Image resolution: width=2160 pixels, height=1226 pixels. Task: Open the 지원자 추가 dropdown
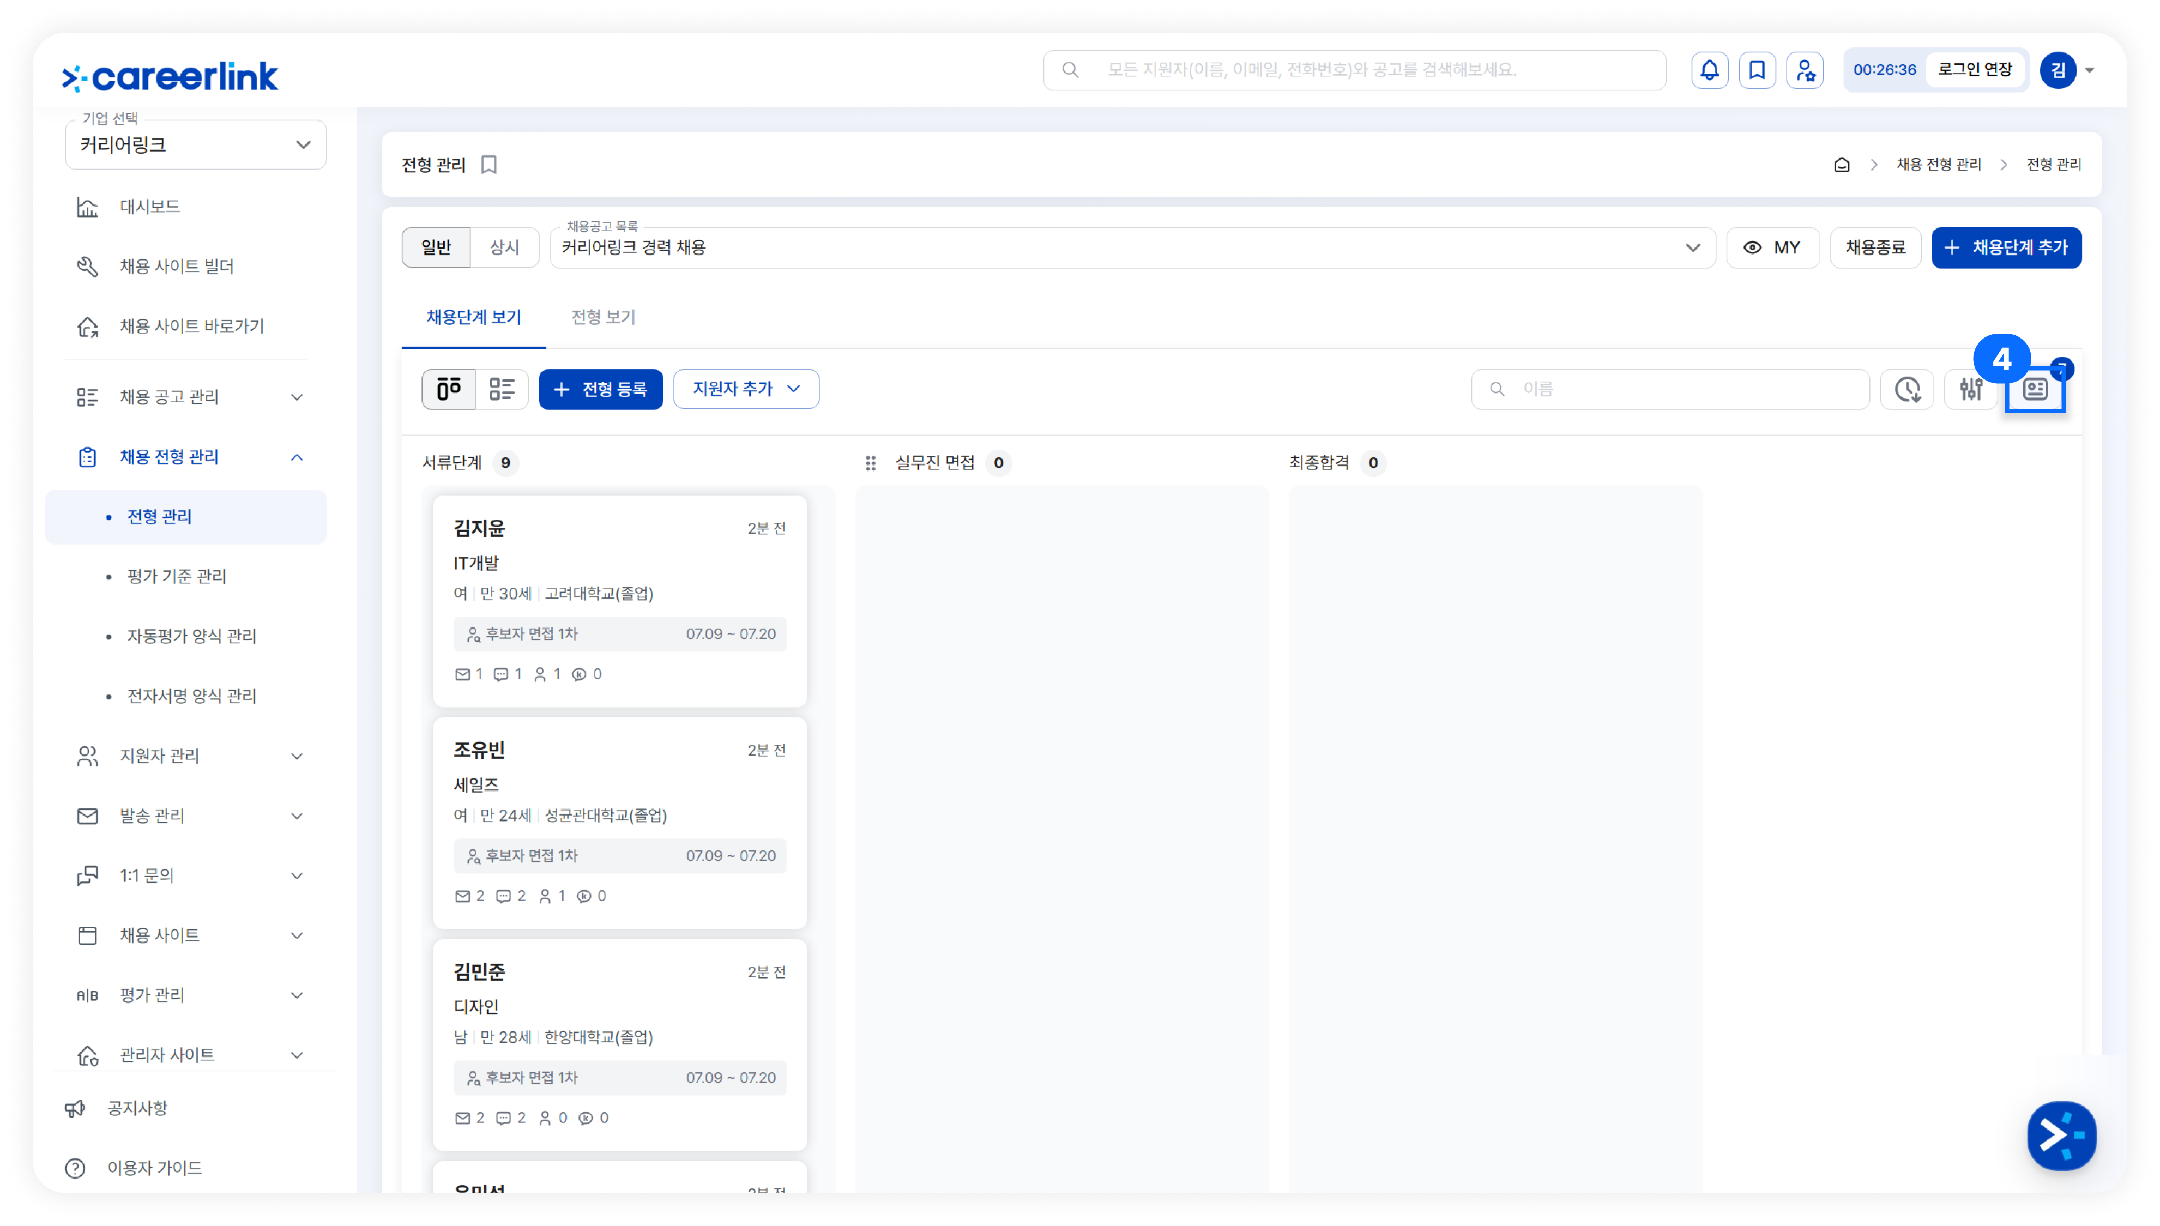point(746,389)
